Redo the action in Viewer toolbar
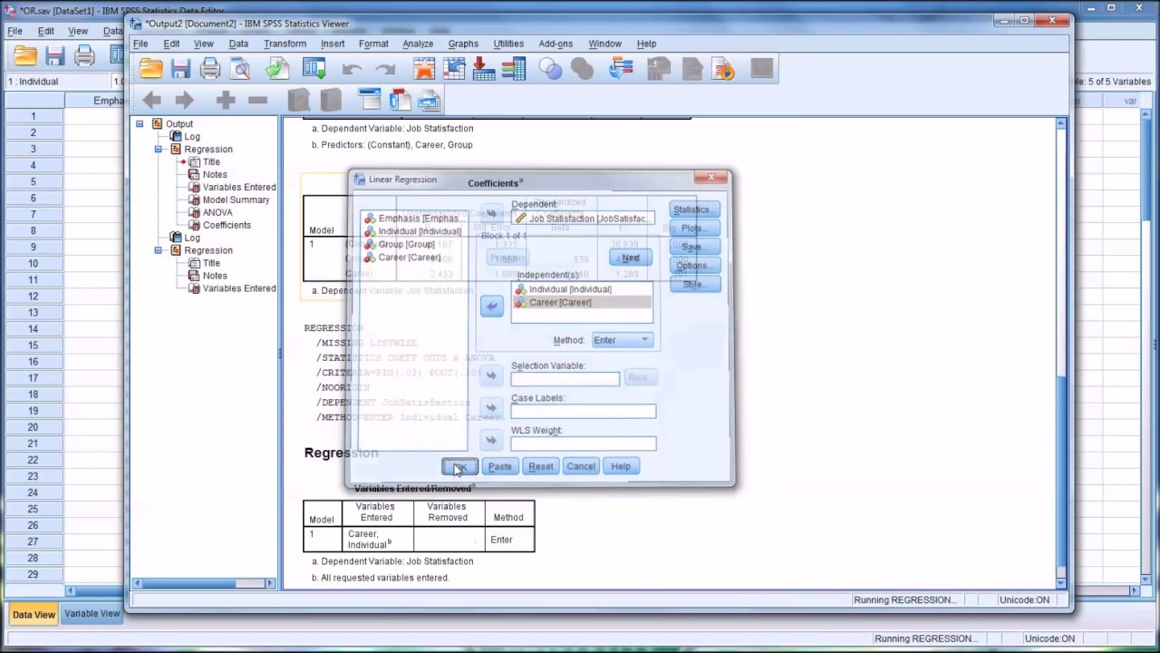Screen dimensions: 1160x653 (x=385, y=70)
